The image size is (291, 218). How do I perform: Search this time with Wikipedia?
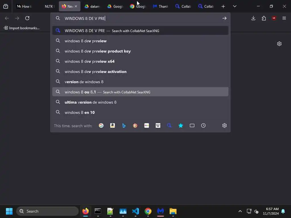pos(158,126)
